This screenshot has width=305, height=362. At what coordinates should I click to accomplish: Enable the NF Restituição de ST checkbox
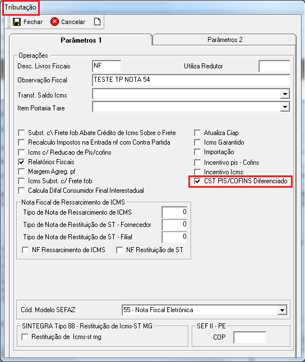point(119,250)
